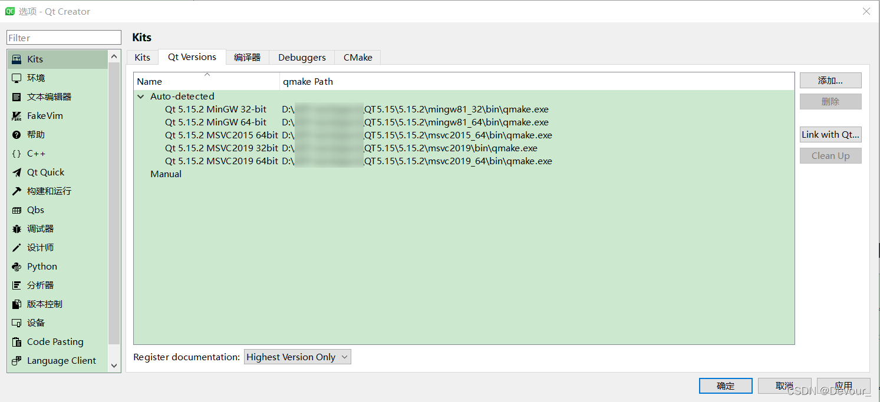Sort by the qmake Path column header
This screenshot has height=402, width=880.
[537, 81]
